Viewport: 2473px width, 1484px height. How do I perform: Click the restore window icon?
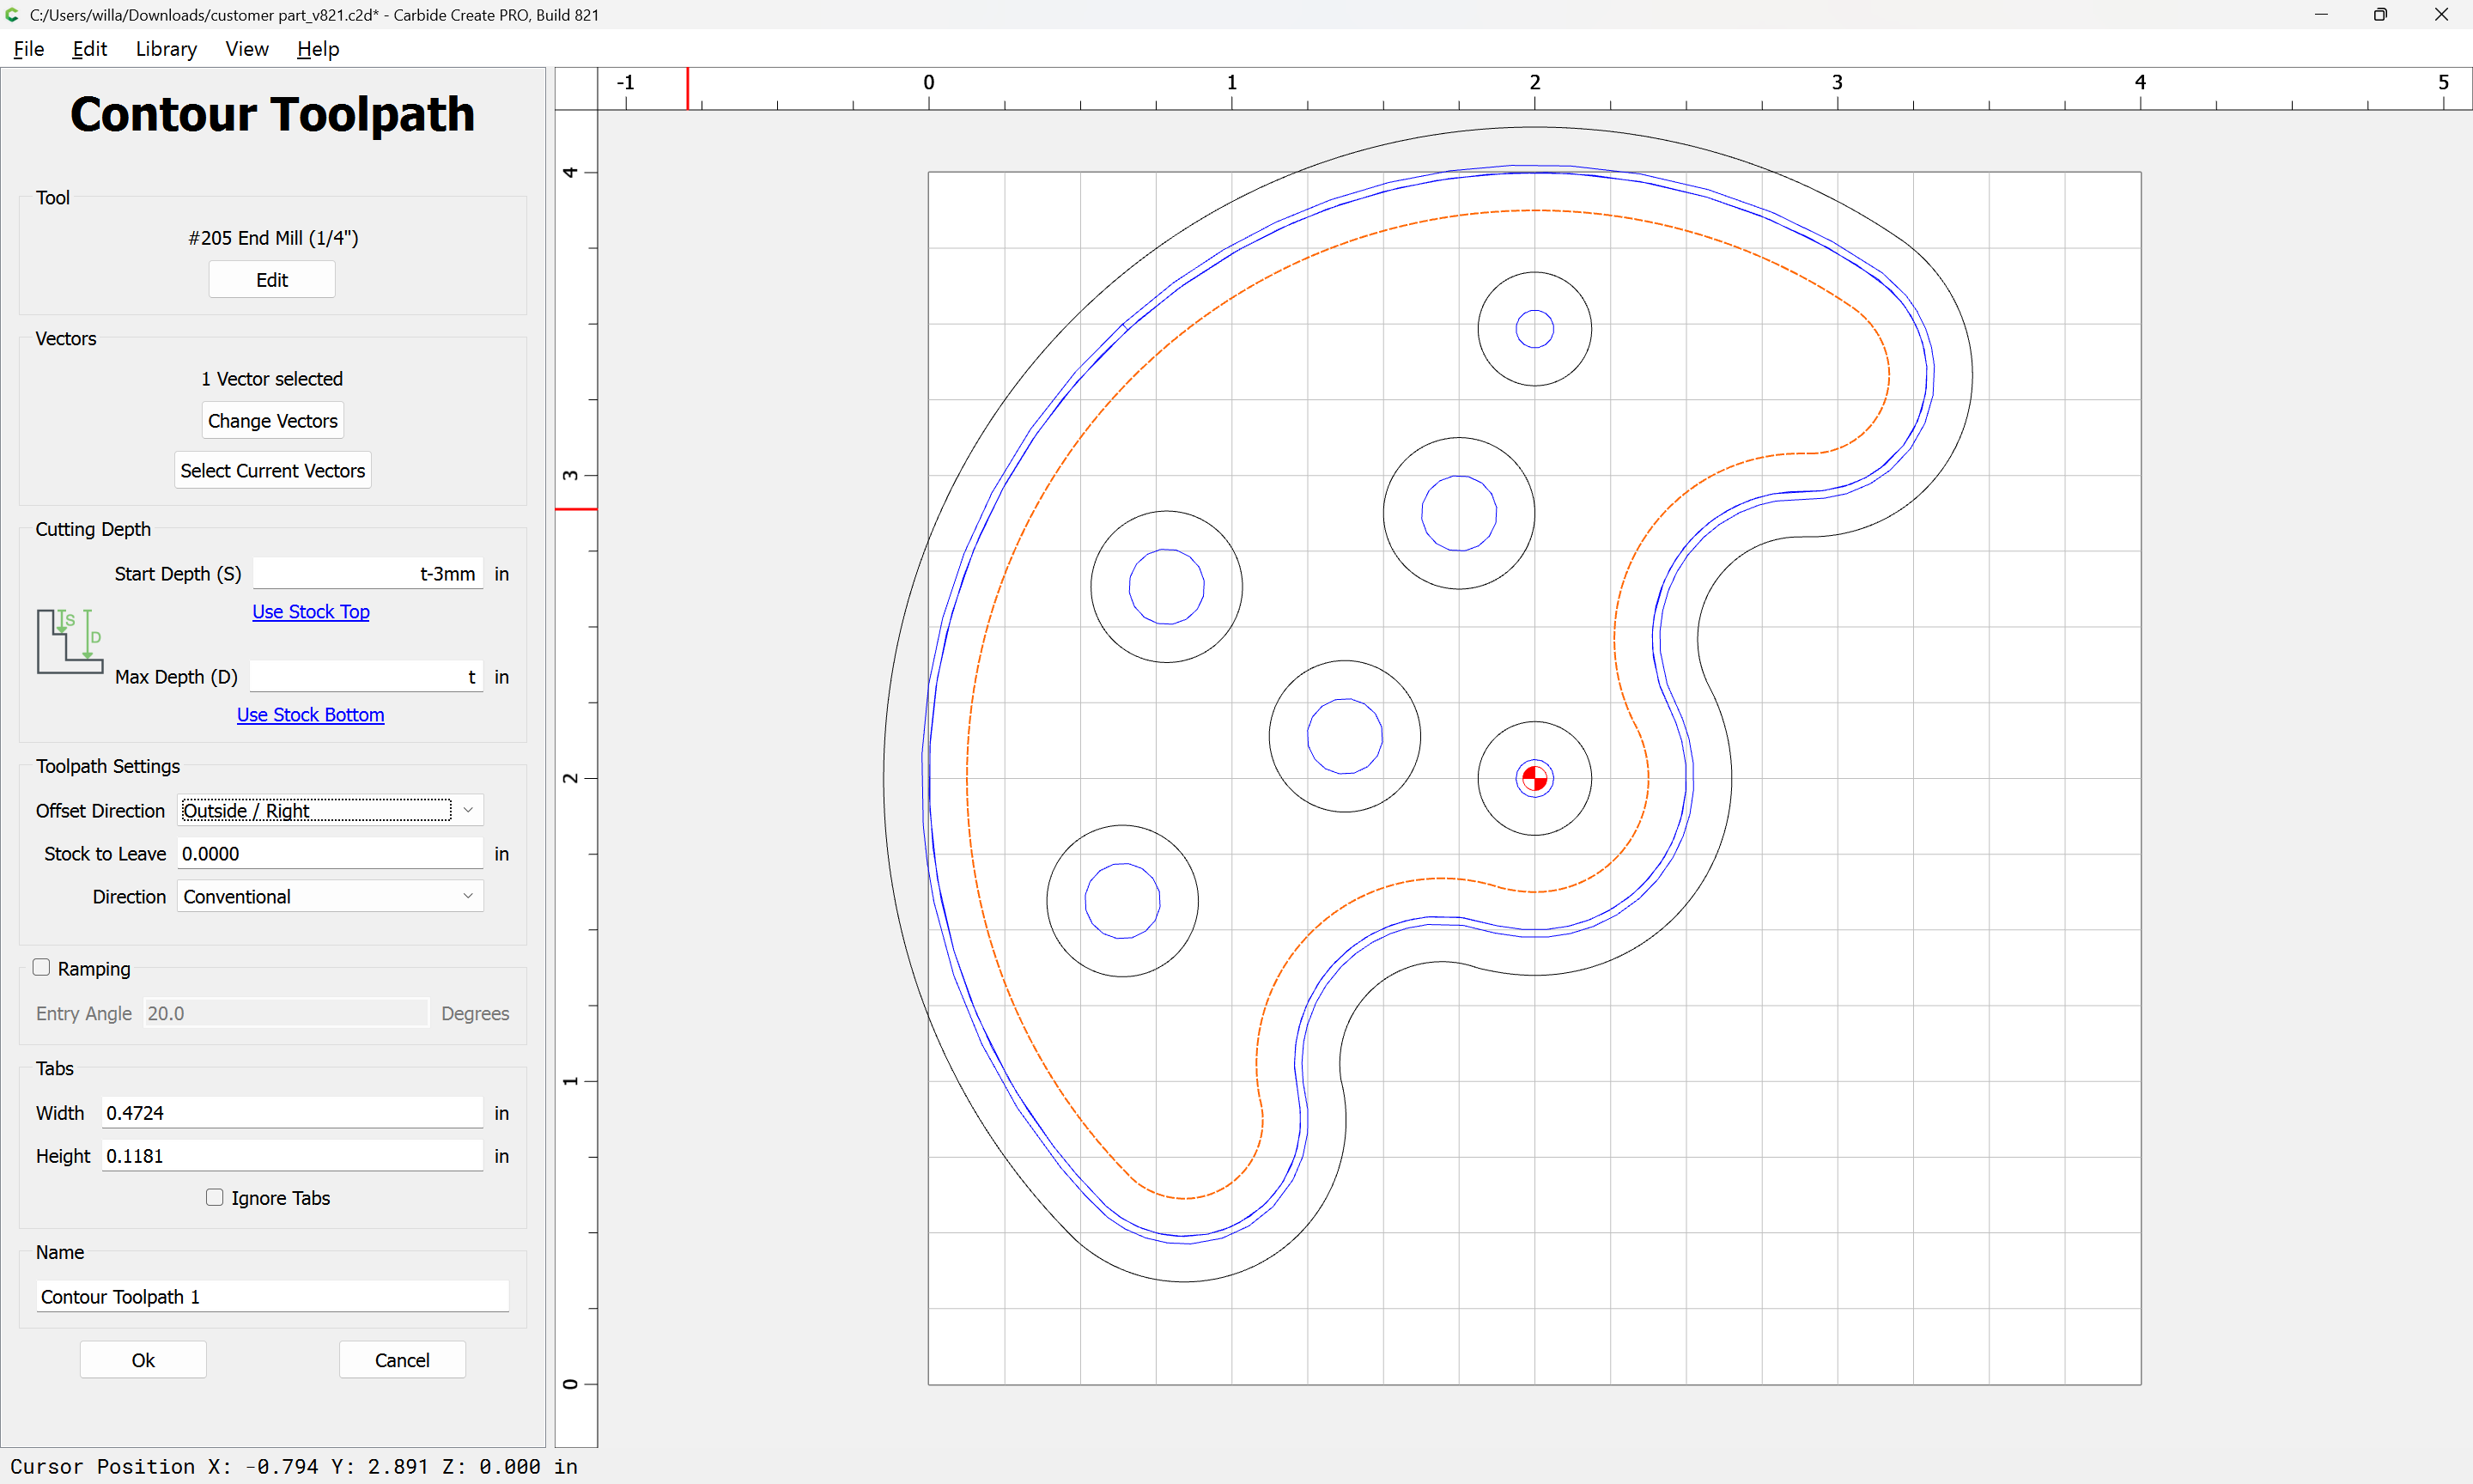coord(2380,14)
